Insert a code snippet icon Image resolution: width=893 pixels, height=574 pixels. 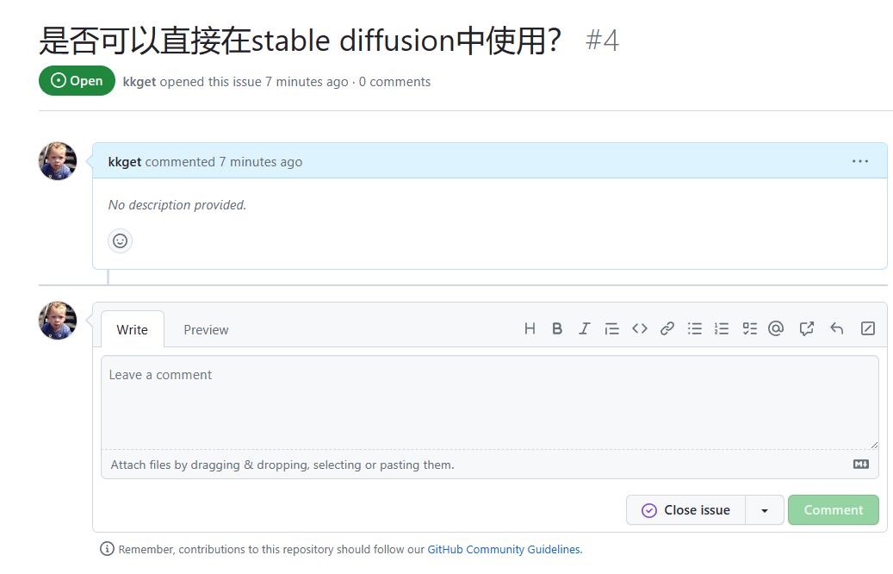point(640,328)
